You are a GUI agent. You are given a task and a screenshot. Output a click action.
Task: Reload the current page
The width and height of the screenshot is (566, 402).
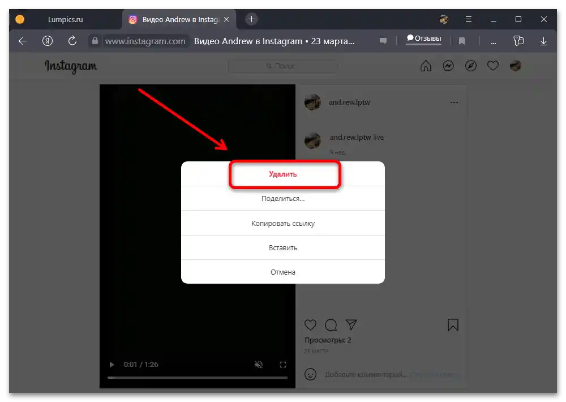[72, 41]
